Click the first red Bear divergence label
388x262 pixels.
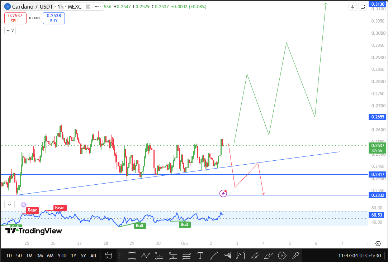point(32,210)
